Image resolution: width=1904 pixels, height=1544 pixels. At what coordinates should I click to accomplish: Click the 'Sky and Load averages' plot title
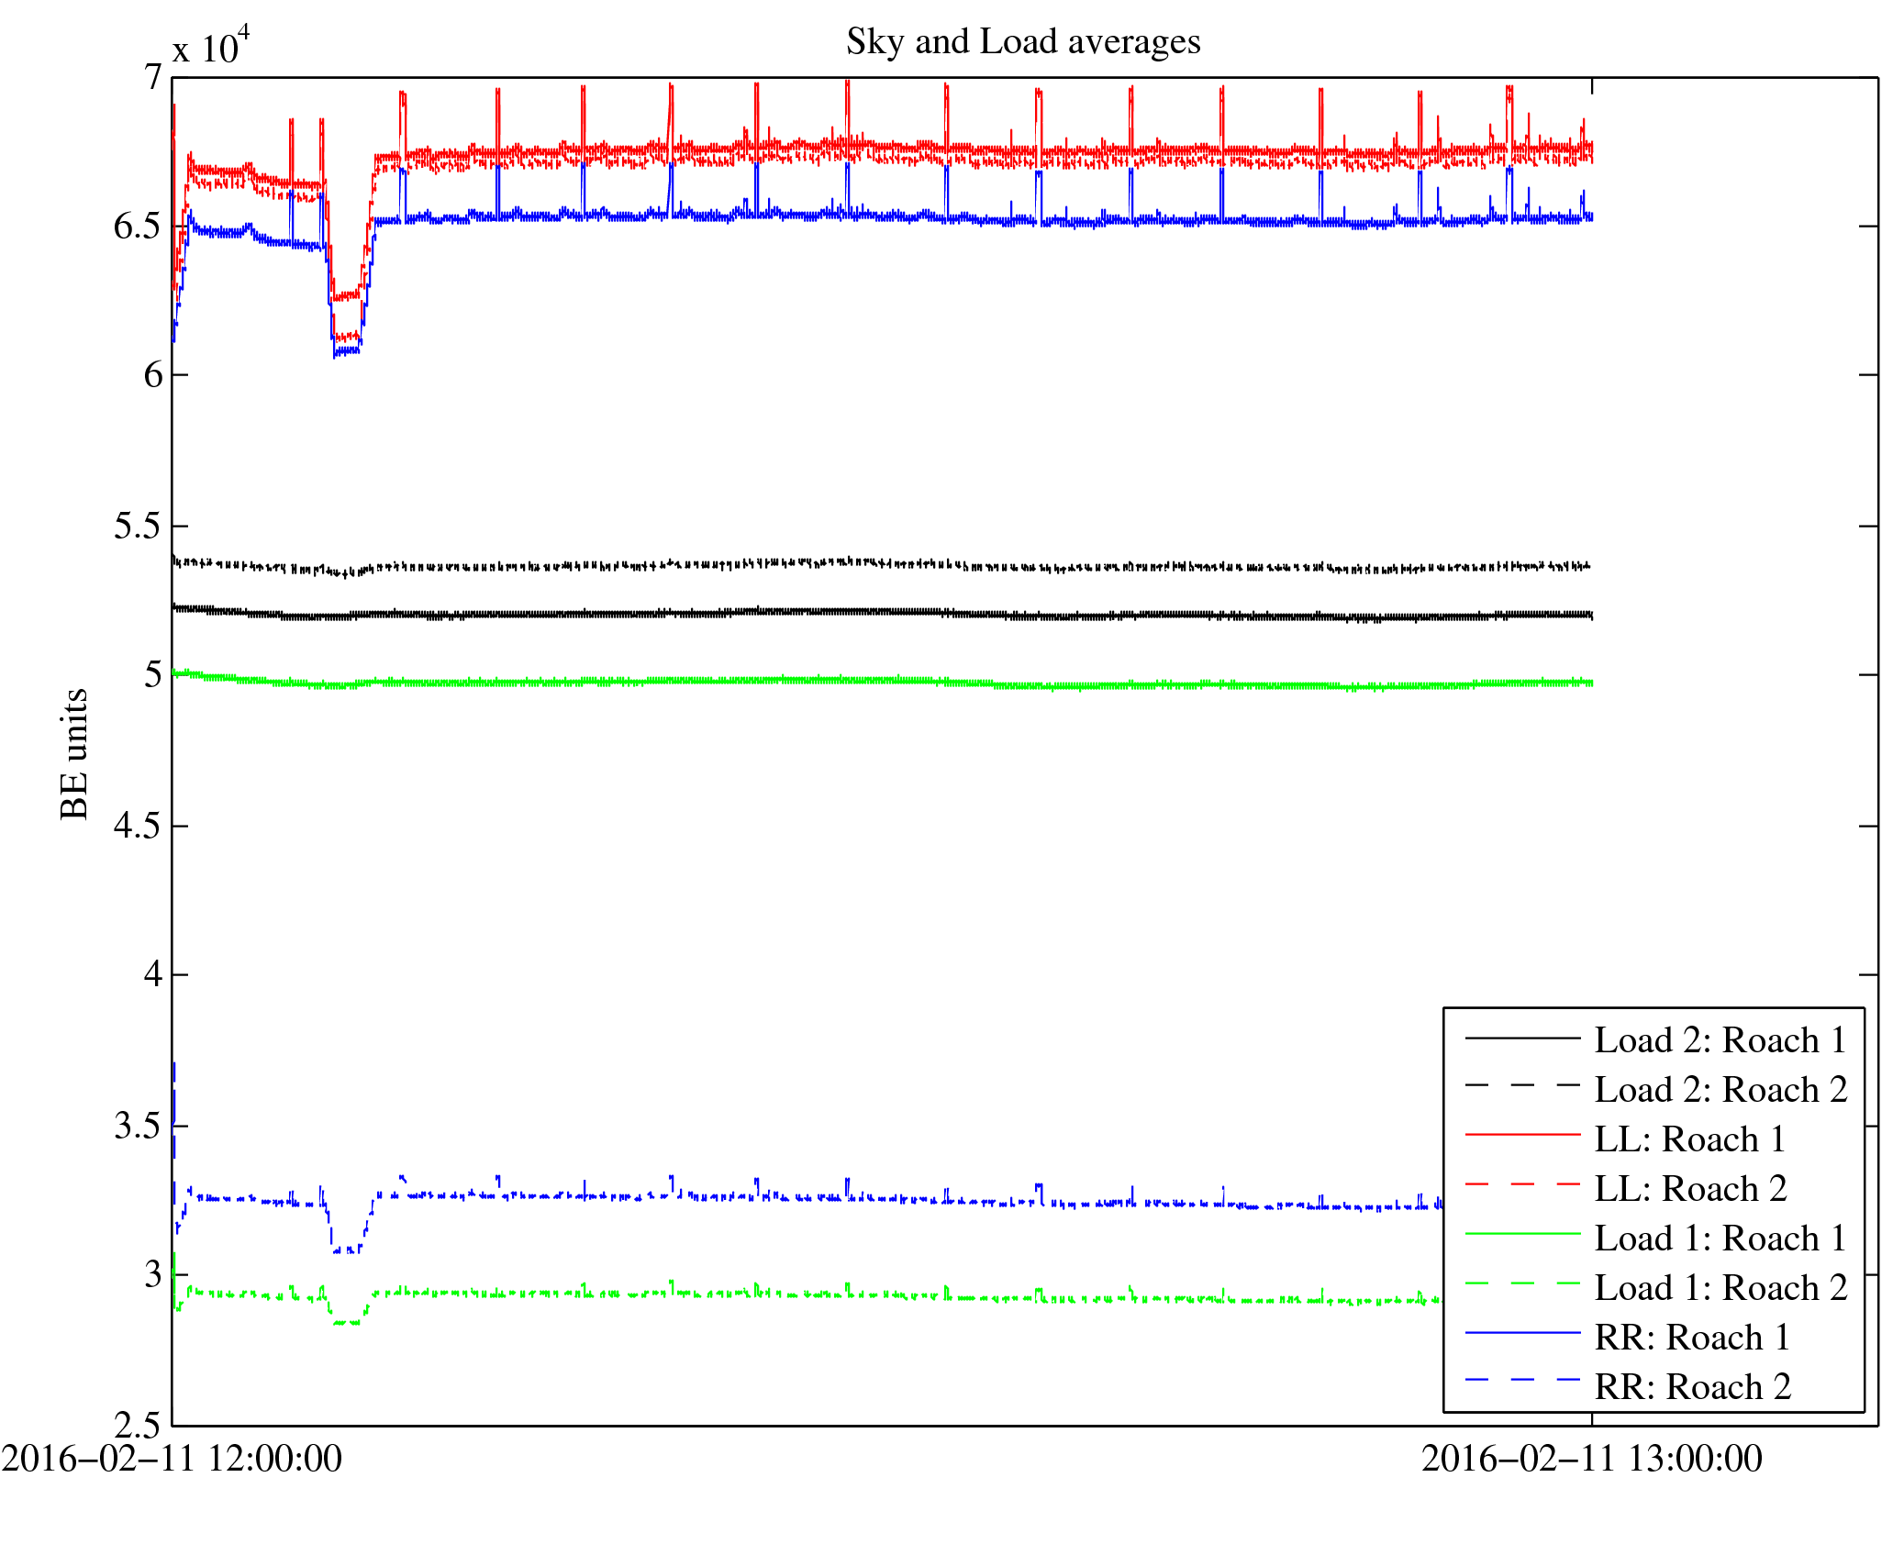(x=1023, y=42)
